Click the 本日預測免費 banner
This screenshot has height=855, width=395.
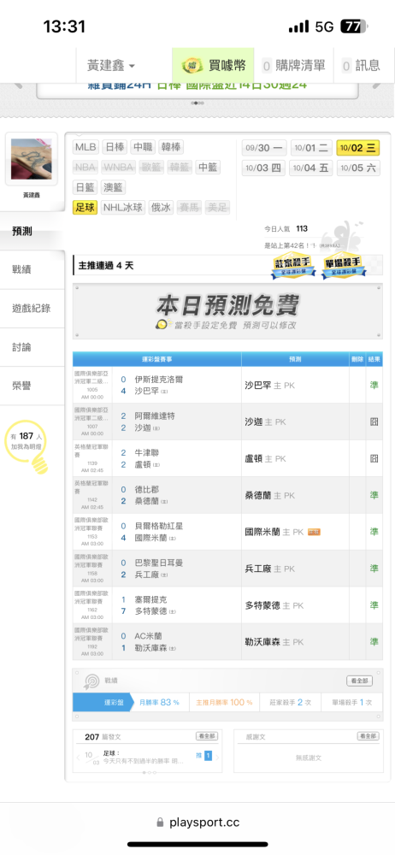point(227,313)
